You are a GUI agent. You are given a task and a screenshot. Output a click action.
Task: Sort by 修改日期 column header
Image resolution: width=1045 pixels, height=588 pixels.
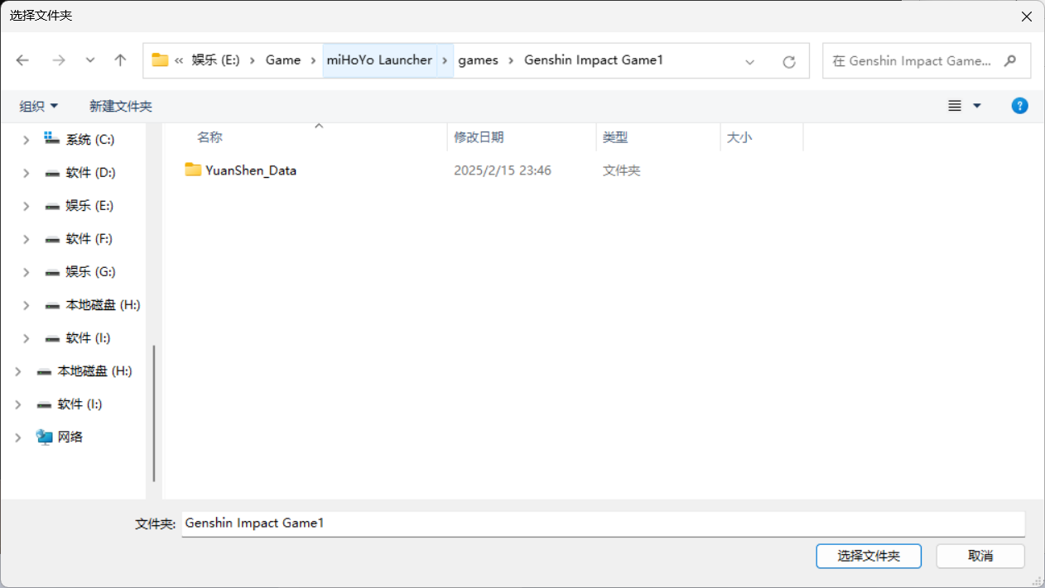pos(479,137)
